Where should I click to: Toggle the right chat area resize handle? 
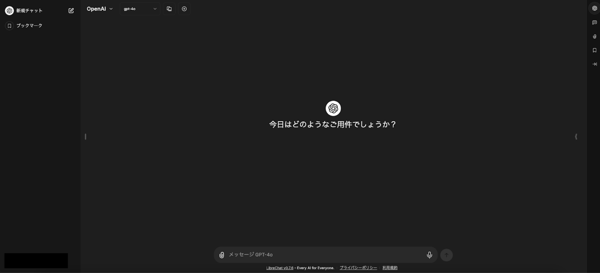576,136
